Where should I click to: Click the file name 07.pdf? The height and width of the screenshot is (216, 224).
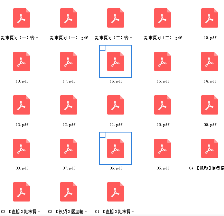(x=69, y=168)
